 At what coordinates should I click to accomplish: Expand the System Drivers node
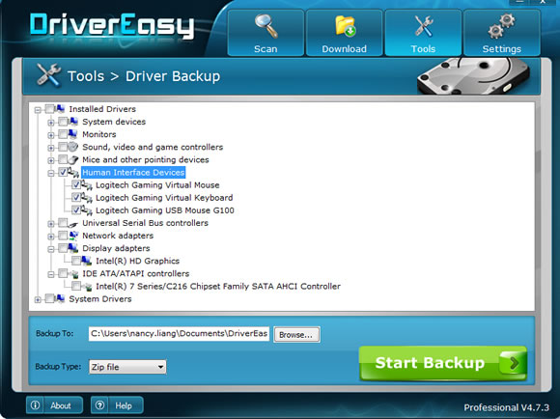[38, 300]
